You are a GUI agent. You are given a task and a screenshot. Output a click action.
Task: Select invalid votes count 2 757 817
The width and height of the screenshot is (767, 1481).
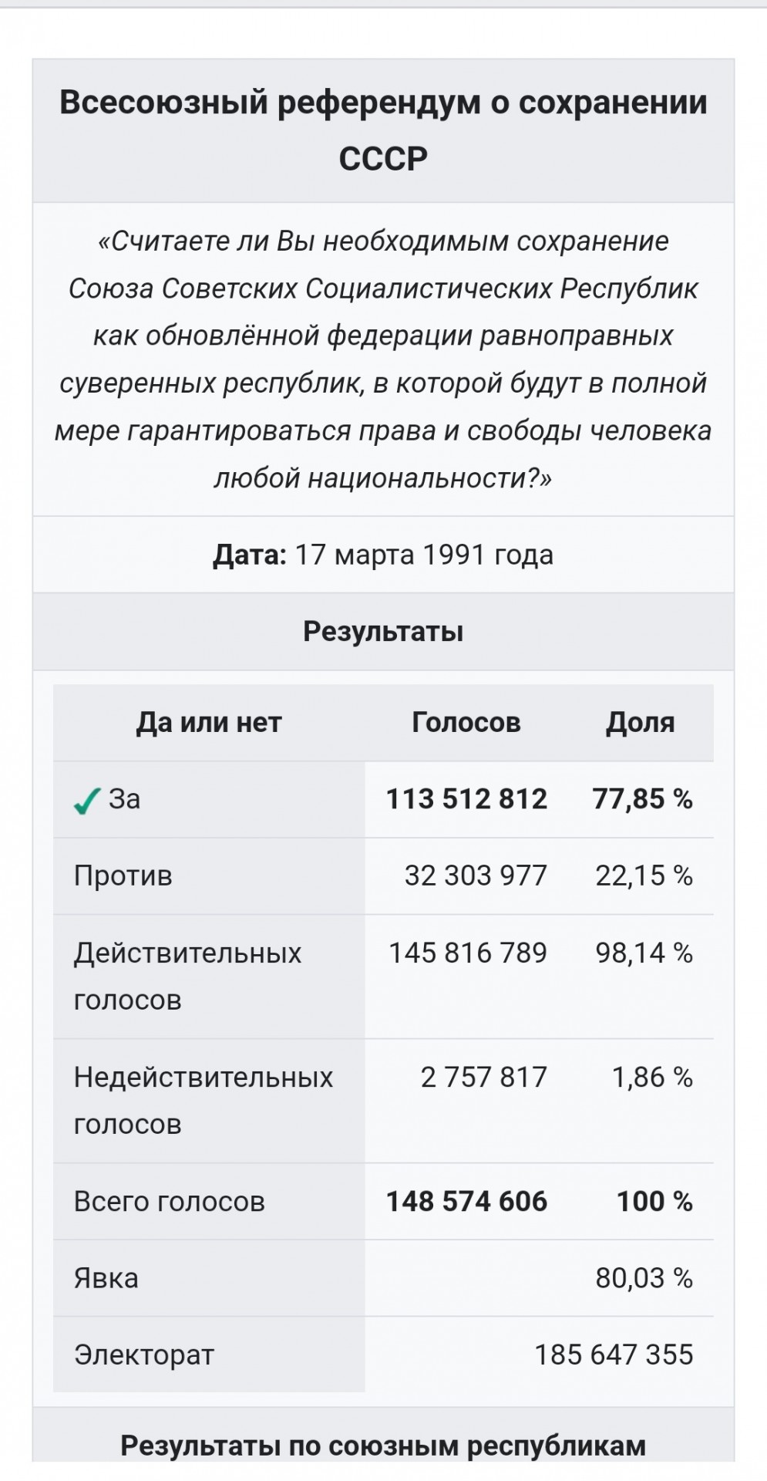[484, 1078]
